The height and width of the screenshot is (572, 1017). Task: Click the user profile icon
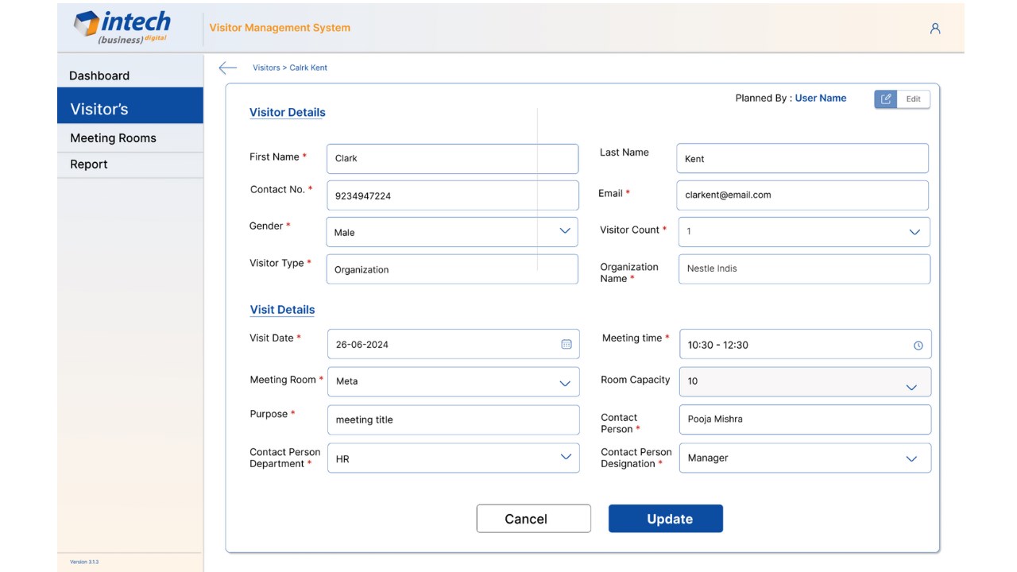(935, 29)
